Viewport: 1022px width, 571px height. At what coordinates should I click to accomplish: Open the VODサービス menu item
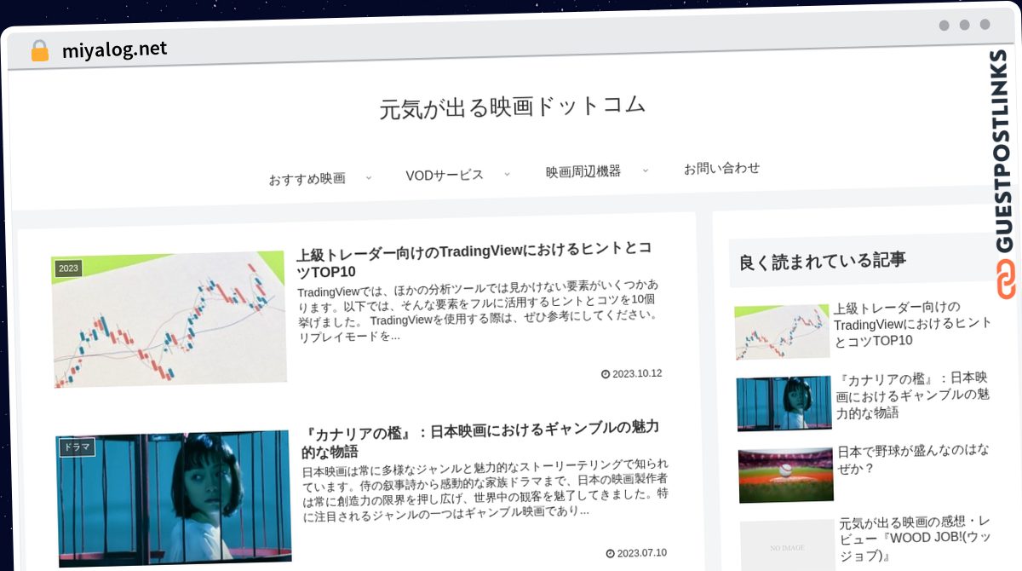445,175
